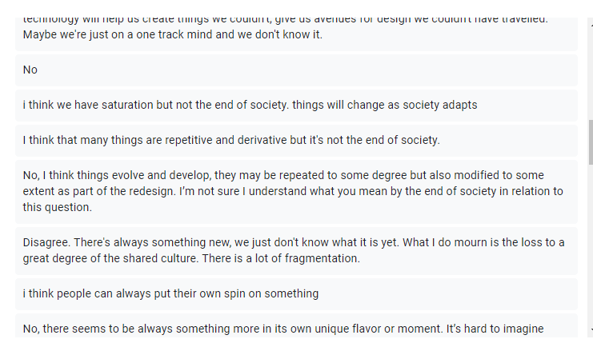Click the scrollbar down arrow
This screenshot has height=351, width=593.
590,329
